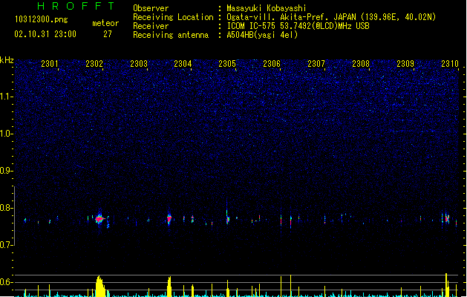Viewport: 467px width, 297px height.
Task: Click time marker 2306
Action: tap(272, 64)
